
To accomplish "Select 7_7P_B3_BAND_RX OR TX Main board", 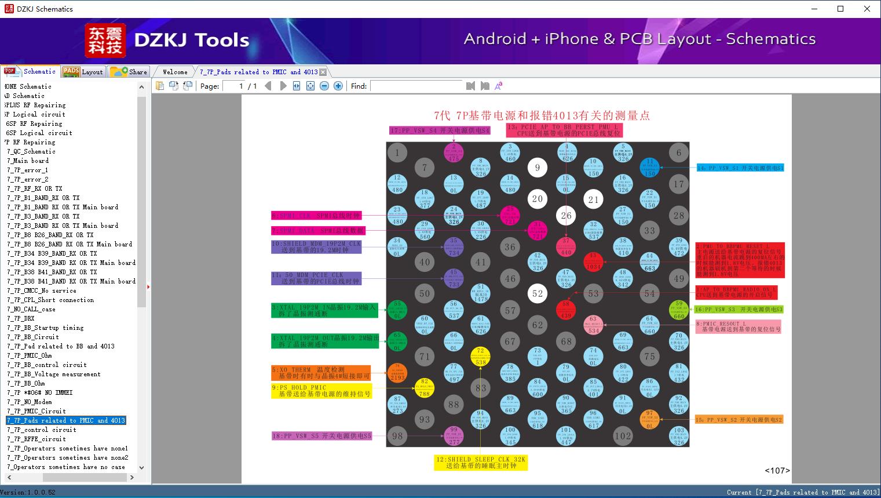I will [x=63, y=226].
